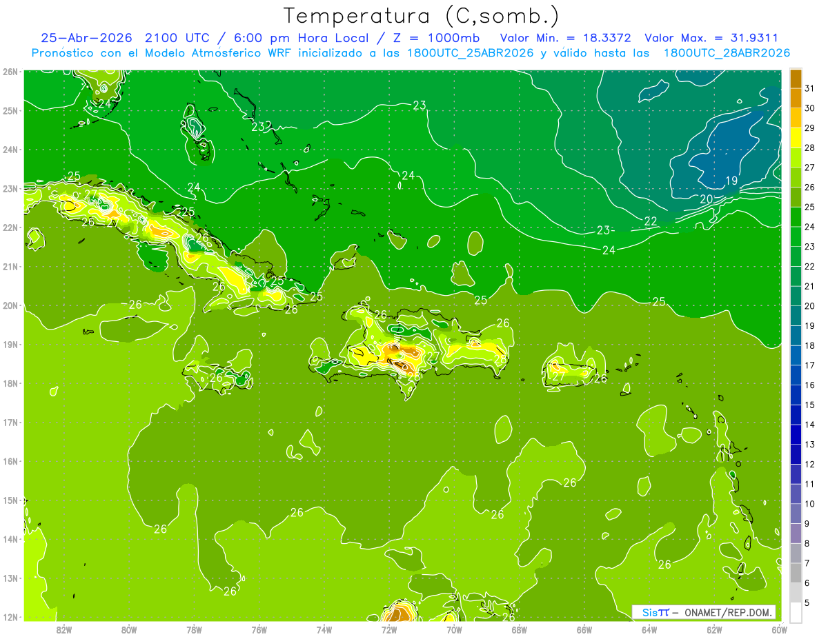Image resolution: width=828 pixels, height=639 pixels.
Task: Click the Valor Max. = 31.9311 text
Action: 711,38
